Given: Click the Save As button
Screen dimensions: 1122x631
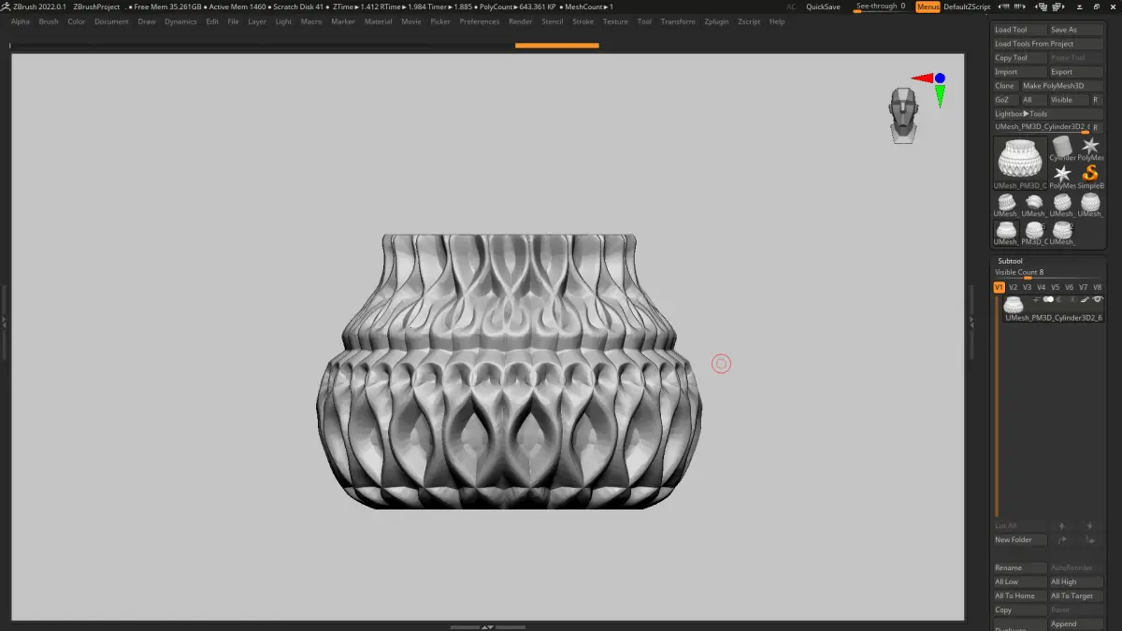Looking at the screenshot, I should click(x=1076, y=30).
